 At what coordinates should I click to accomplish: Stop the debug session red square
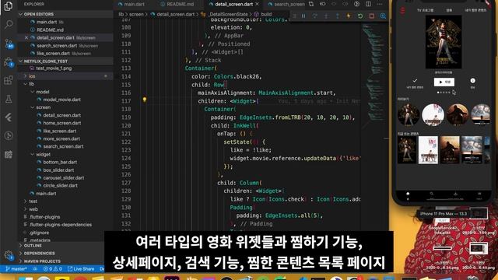pos(372,16)
